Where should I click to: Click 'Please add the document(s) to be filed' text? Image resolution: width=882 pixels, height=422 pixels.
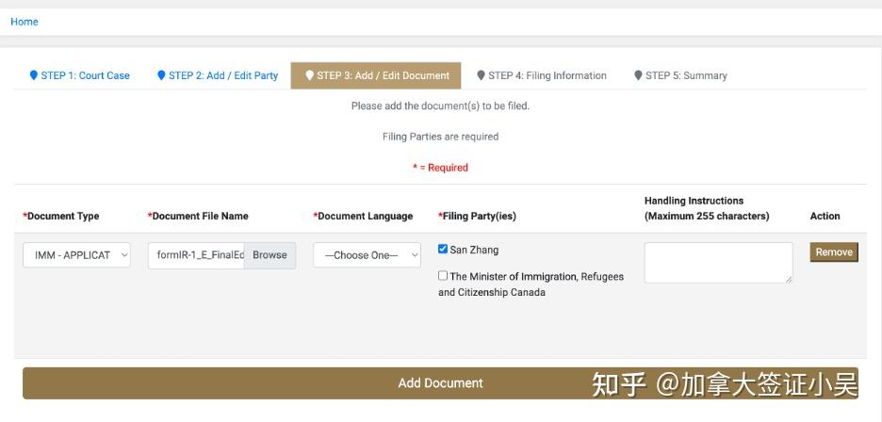pos(440,105)
